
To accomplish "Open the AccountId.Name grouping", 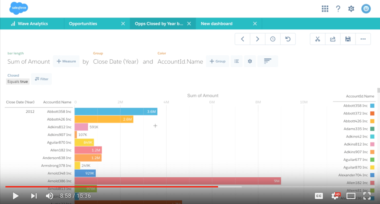I will point(180,61).
